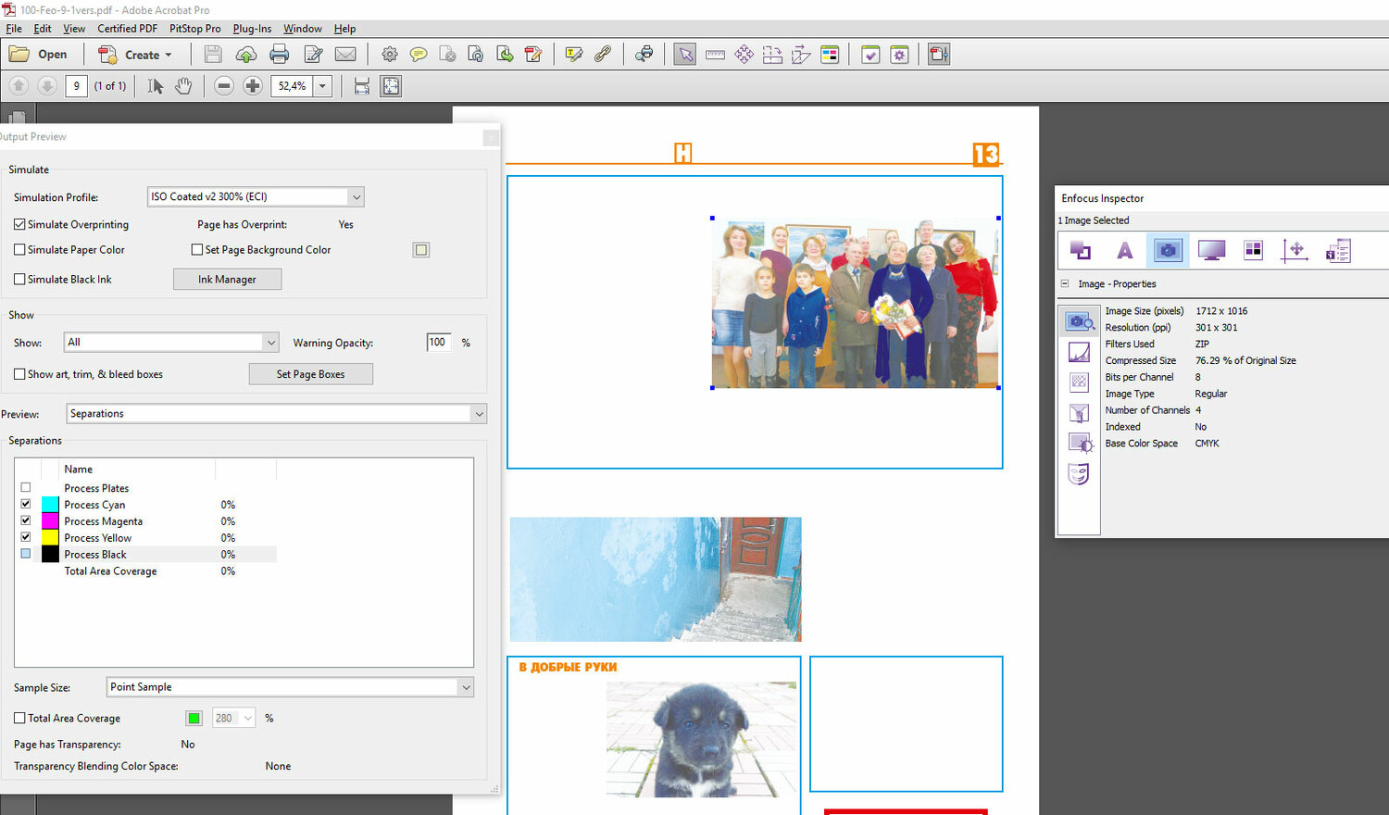The image size is (1389, 815).
Task: Select the PitStop arrow selection tool
Action: (x=685, y=55)
